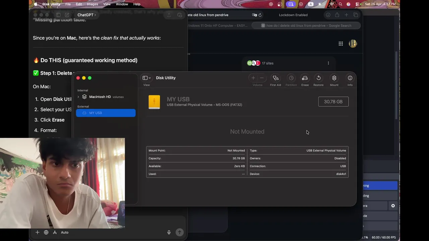
Task: Show browser tab overview icon
Action: click(x=356, y=15)
